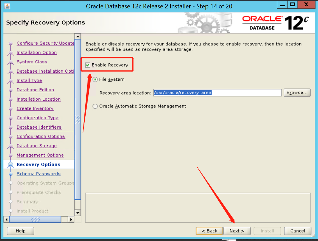Select the File system radio button
Viewport: 318px width, 241px height.
click(95, 80)
